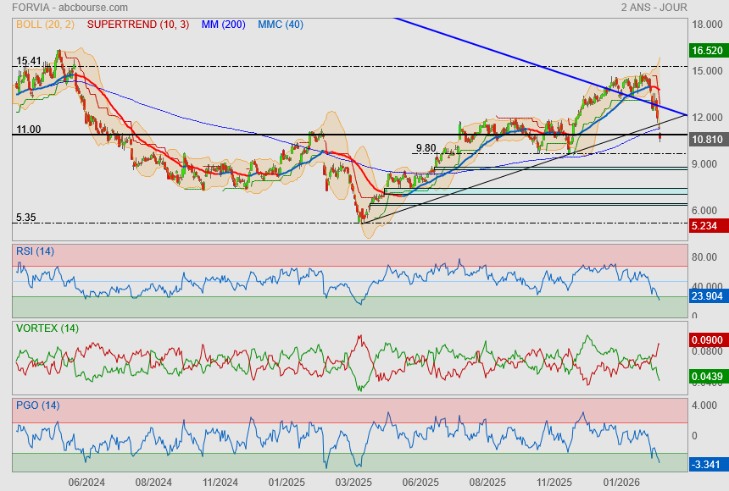
Task: Click the 15.41 resistance level label
Action: point(29,61)
